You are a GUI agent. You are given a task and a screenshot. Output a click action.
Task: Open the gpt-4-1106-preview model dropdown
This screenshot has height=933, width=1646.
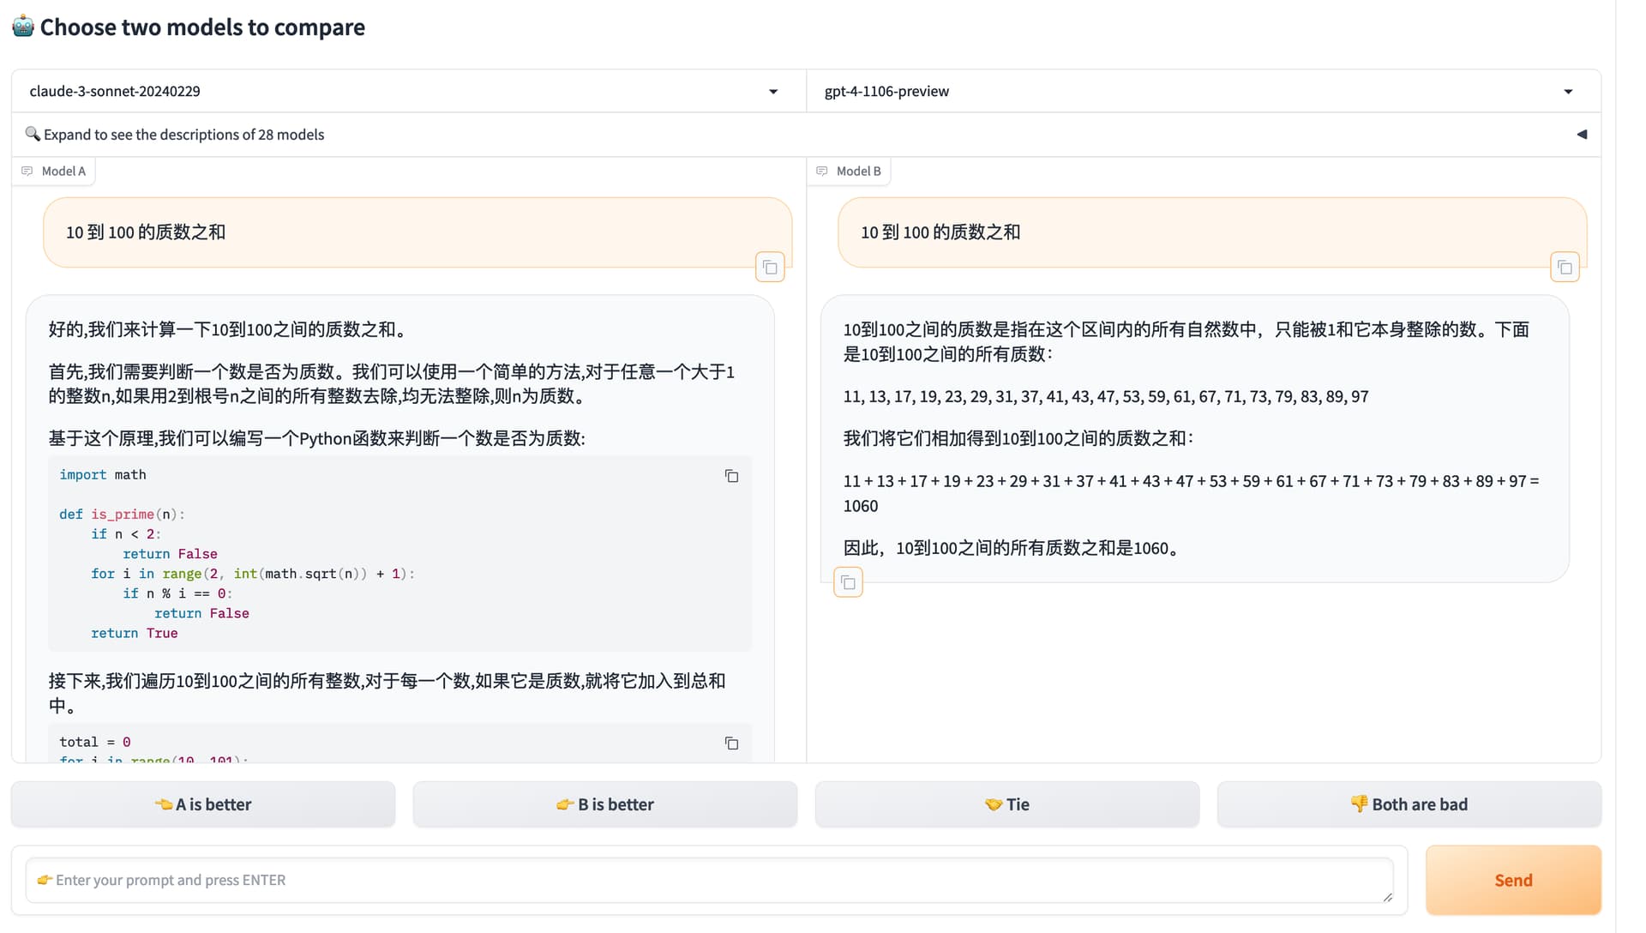[x=1203, y=91]
